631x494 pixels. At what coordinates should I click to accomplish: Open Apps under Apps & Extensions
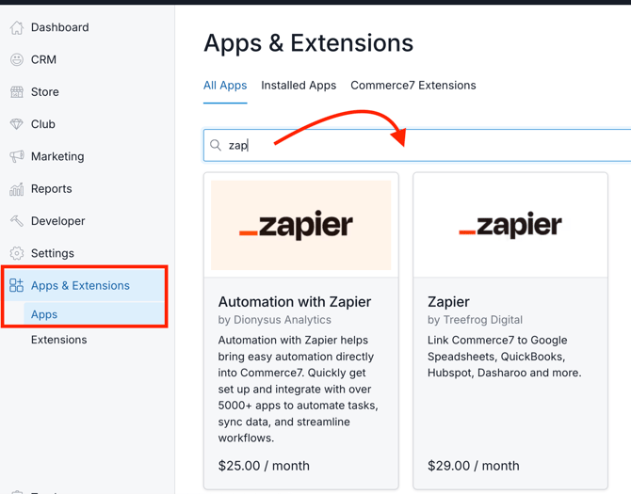click(44, 314)
